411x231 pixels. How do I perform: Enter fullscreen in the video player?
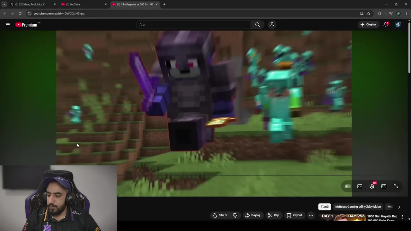point(396,186)
